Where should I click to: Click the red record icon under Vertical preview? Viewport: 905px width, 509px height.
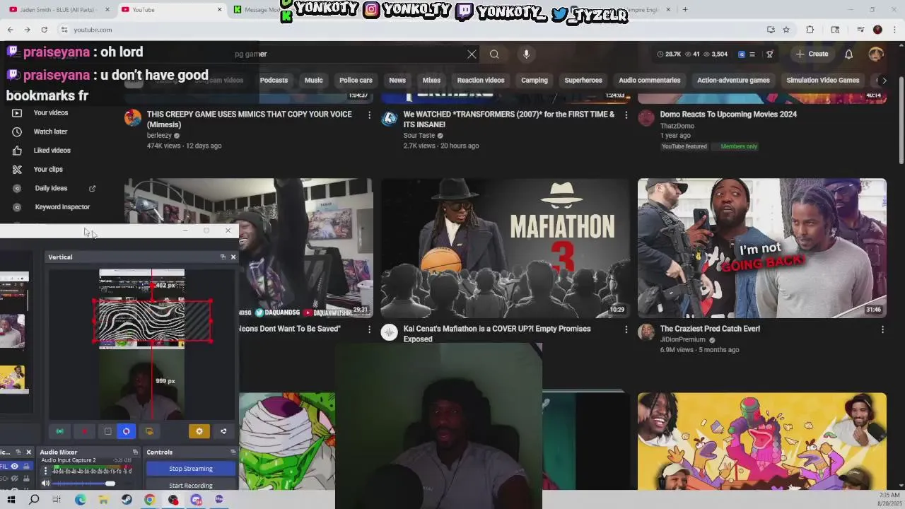(x=84, y=431)
